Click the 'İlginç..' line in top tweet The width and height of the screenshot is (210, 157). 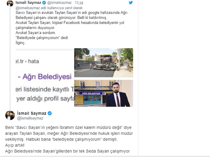[21, 43]
